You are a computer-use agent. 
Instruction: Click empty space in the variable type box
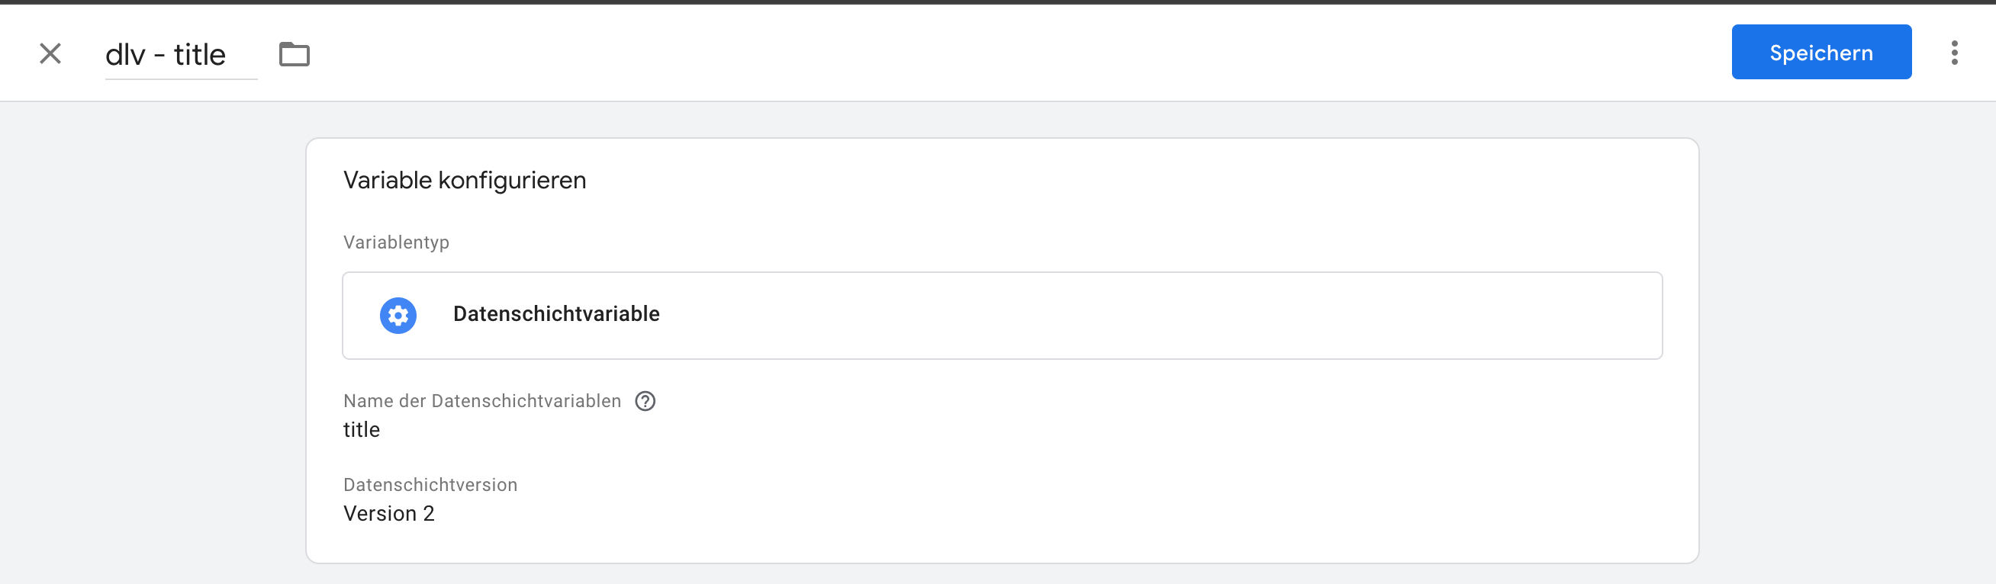coord(1162,315)
